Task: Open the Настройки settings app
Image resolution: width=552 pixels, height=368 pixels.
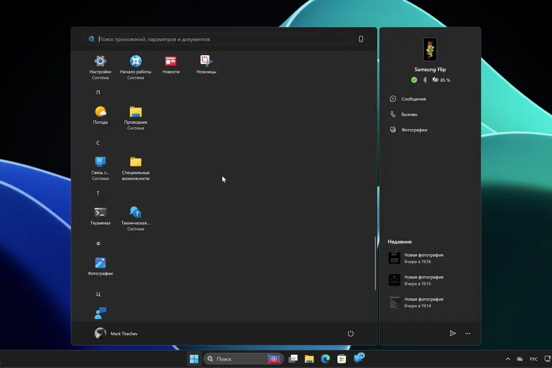Action: [x=100, y=67]
